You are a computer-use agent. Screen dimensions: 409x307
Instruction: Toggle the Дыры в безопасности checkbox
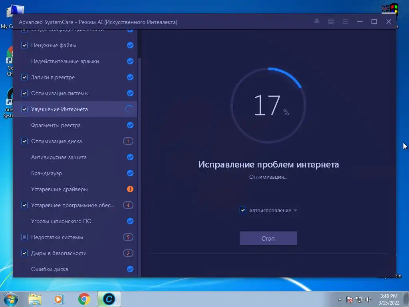tap(24, 253)
